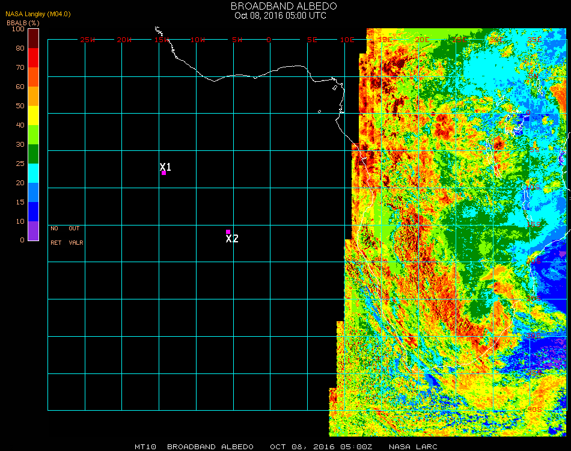
Task: Click the '80' colorbar scale value
Action: [x=20, y=48]
